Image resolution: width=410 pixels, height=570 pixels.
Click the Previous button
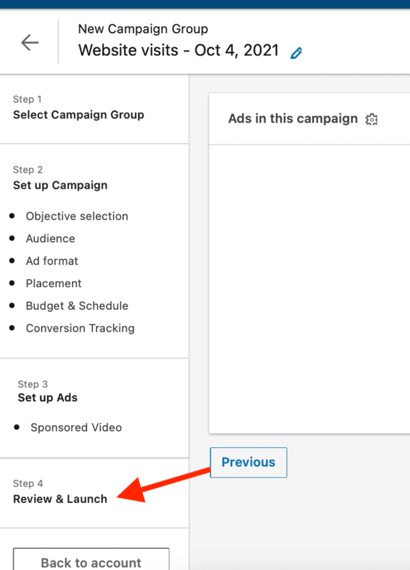click(248, 463)
